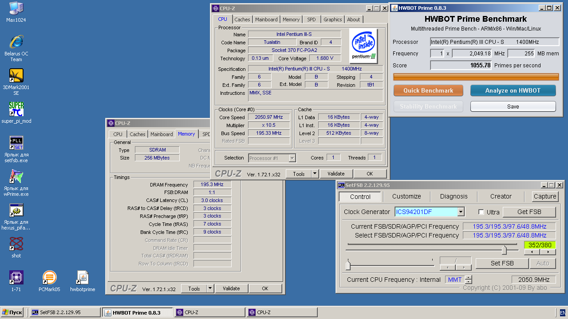Image resolution: width=568 pixels, height=319 pixels.
Task: Launch PCMark05 desktop icon
Action: (x=49, y=281)
